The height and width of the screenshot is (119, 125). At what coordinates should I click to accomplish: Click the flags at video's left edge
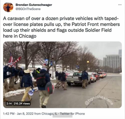[14, 60]
